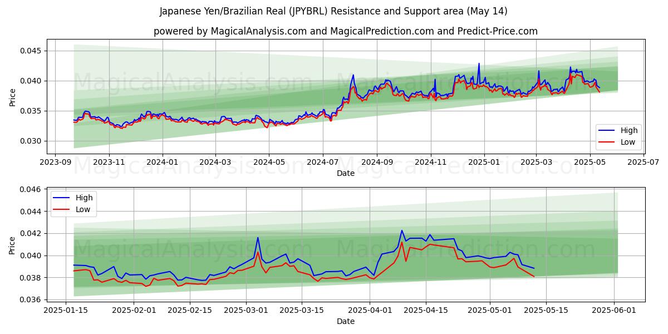The image size is (668, 334).
Task: Click the 'Price' y-axis label of top chart
Action: tap(12, 97)
